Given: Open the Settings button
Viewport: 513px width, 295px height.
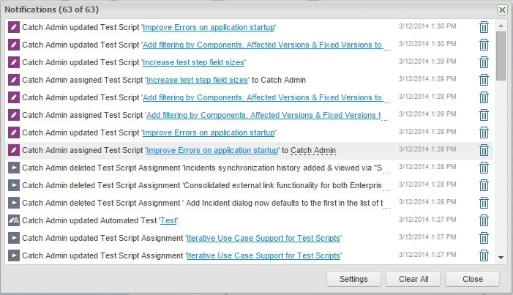Looking at the screenshot, I should point(353,279).
